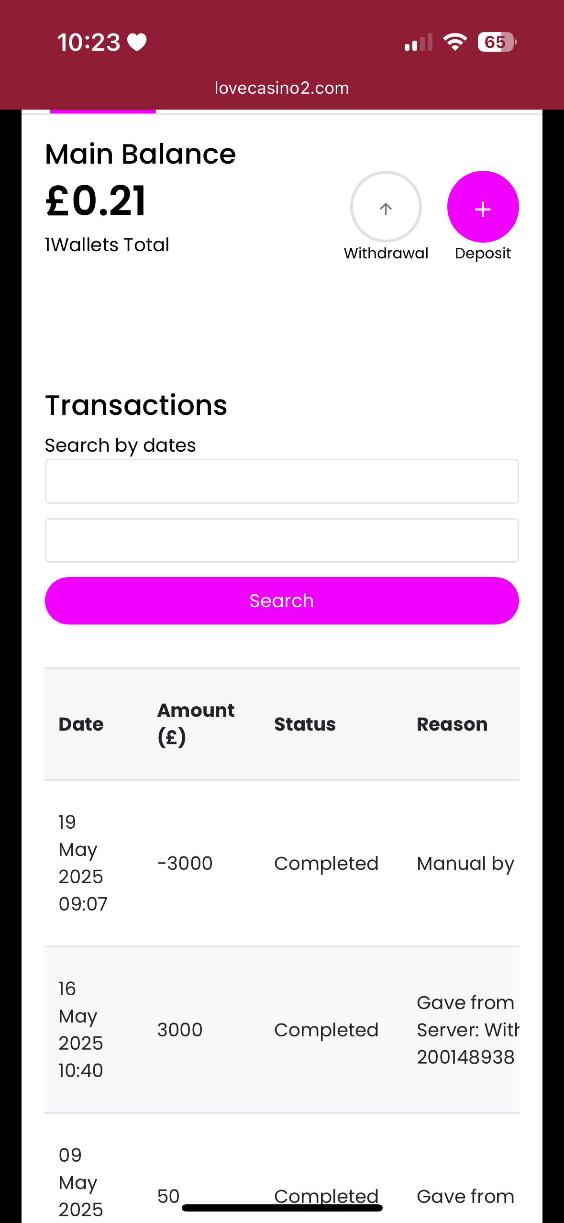Tap the battery indicator showing 65
The width and height of the screenshot is (564, 1223).
(x=497, y=42)
